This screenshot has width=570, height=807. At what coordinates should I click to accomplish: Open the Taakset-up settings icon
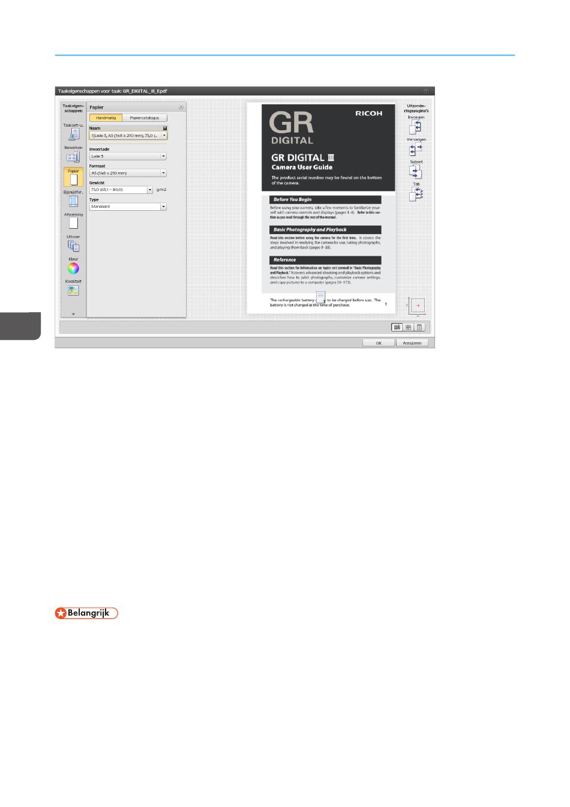tap(73, 134)
